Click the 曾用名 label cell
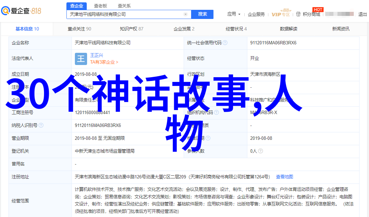 click(x=40, y=164)
